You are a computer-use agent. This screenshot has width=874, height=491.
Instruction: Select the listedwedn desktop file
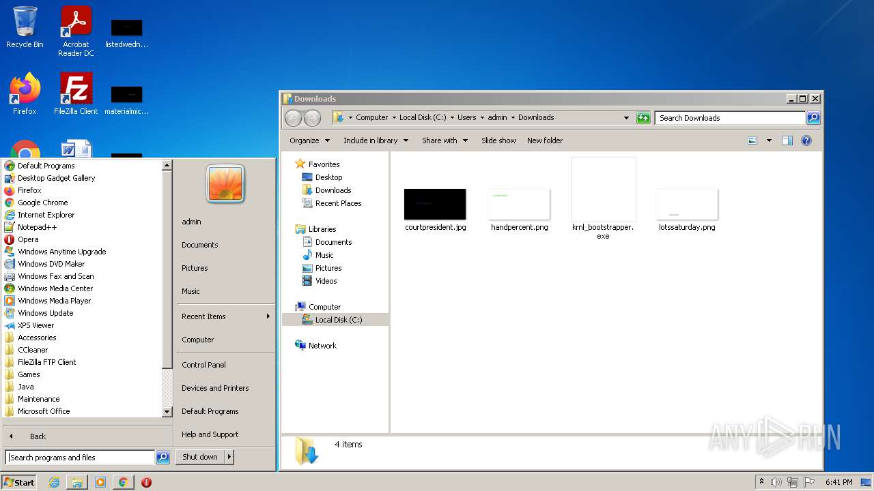point(126,34)
